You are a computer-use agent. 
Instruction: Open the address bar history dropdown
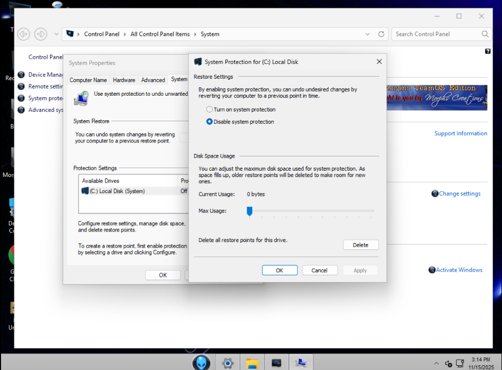368,34
